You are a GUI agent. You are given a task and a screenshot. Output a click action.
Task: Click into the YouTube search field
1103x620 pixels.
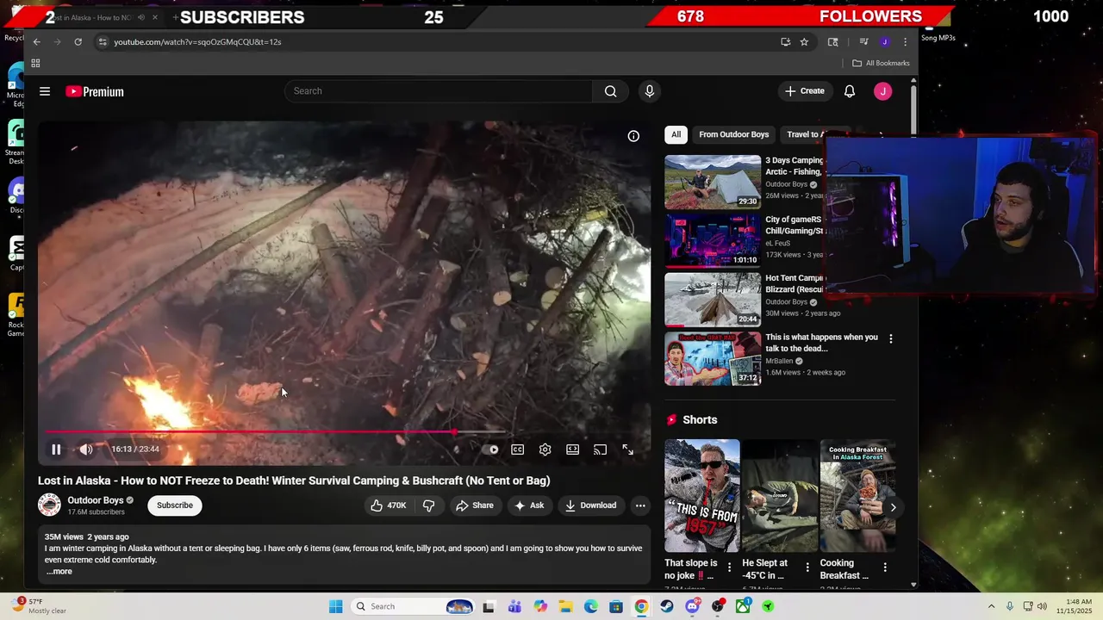point(439,91)
